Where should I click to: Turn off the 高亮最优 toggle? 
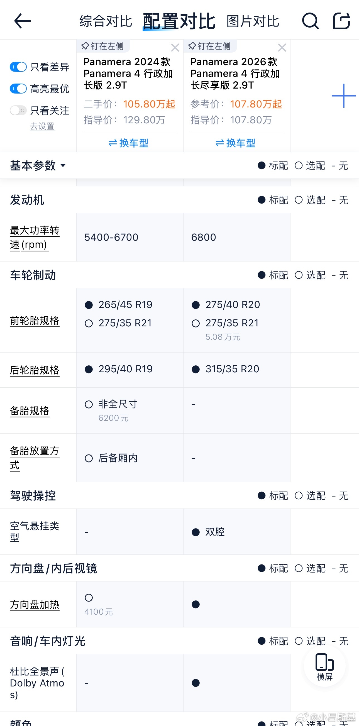[18, 89]
